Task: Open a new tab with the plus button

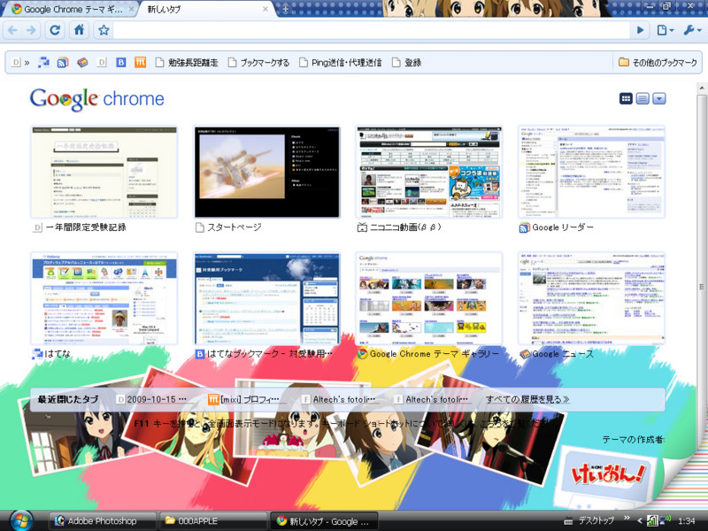Action: 285,9
